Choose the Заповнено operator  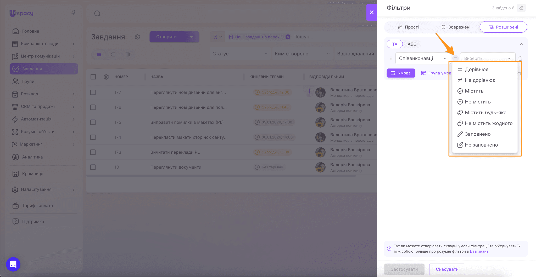click(485, 134)
